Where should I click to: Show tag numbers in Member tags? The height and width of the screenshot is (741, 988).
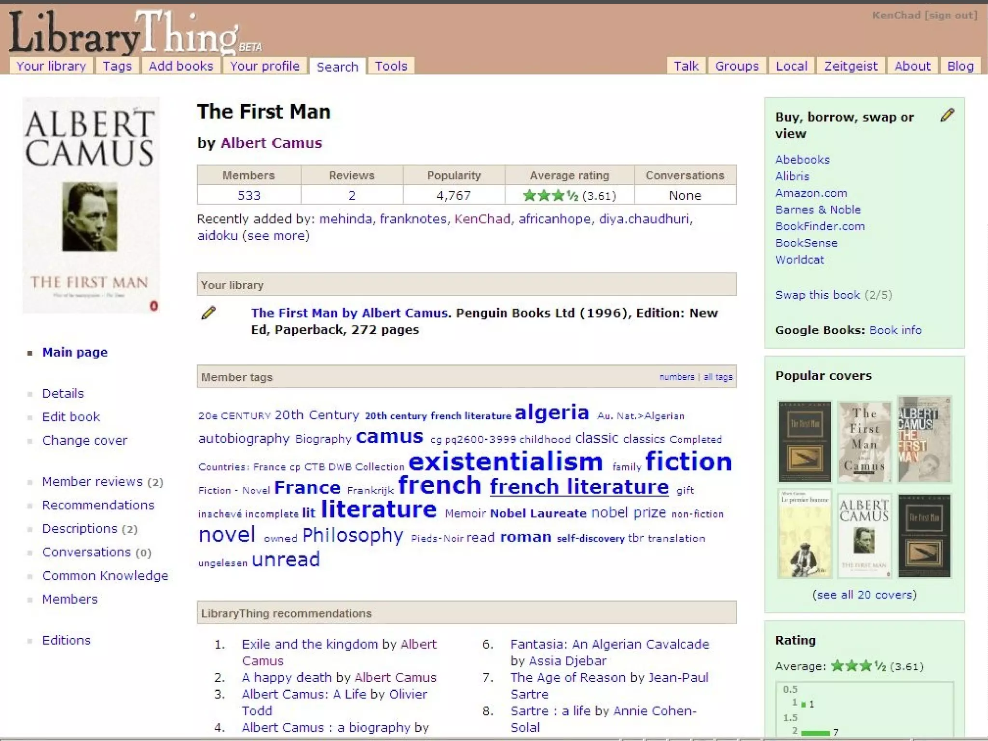676,377
